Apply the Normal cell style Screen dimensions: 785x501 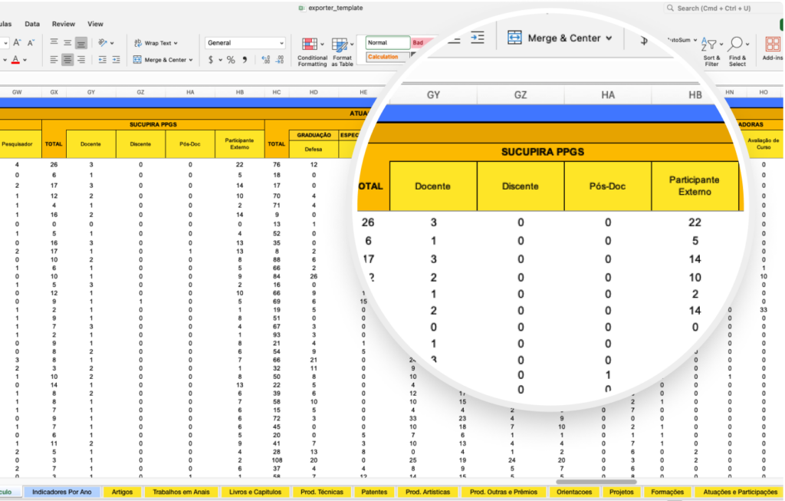[387, 43]
